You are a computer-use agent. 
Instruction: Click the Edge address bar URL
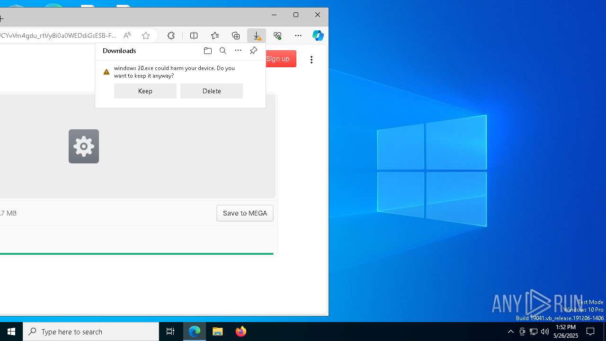click(x=58, y=36)
